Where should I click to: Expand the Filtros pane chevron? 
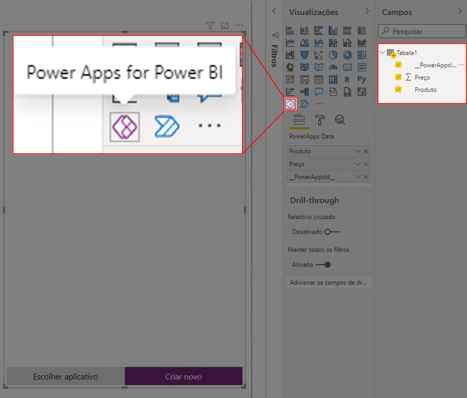[274, 11]
